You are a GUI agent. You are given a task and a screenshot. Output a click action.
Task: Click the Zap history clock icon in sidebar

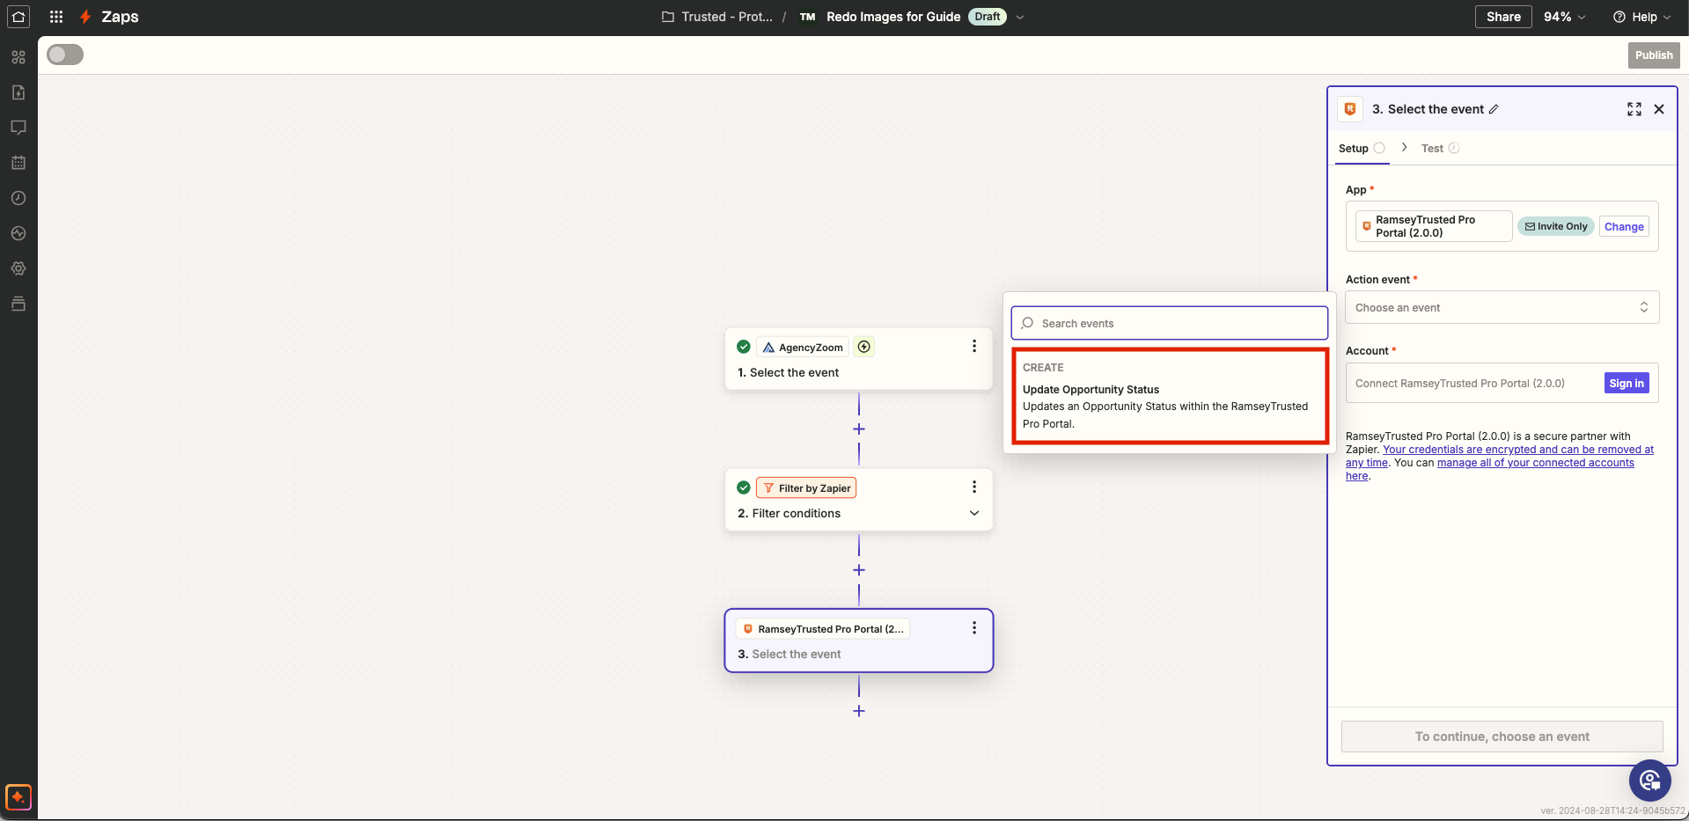tap(18, 198)
